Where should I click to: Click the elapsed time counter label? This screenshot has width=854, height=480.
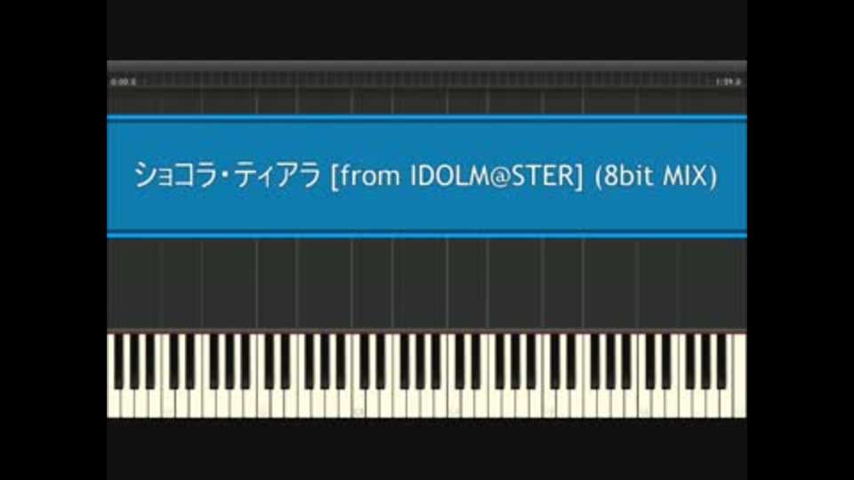tap(123, 82)
